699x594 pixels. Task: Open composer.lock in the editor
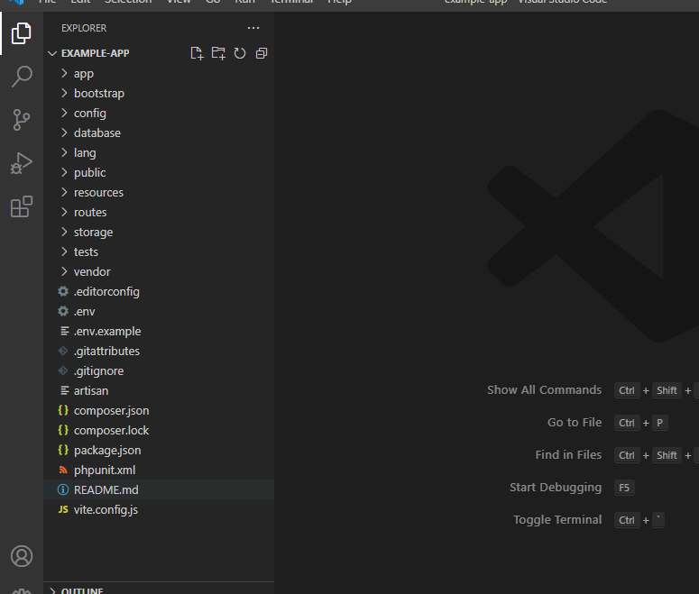[159, 430]
